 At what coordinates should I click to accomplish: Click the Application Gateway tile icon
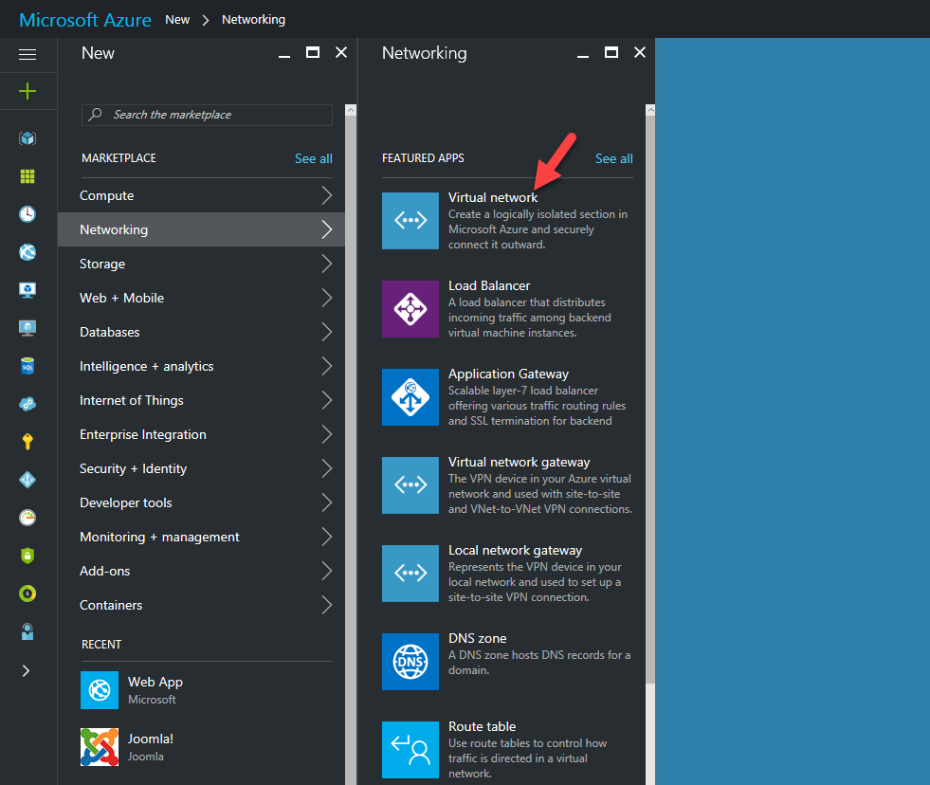tap(410, 397)
